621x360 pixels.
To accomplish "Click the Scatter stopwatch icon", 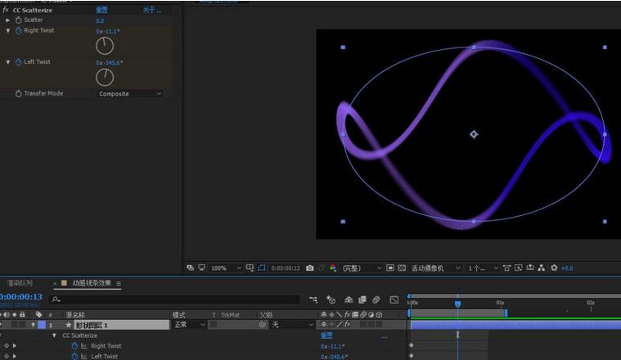I will 19,20.
